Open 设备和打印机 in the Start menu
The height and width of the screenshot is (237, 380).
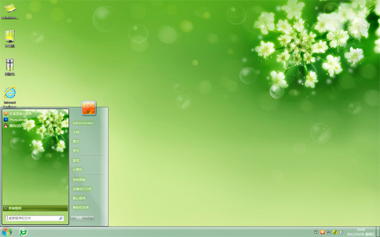coord(82,189)
